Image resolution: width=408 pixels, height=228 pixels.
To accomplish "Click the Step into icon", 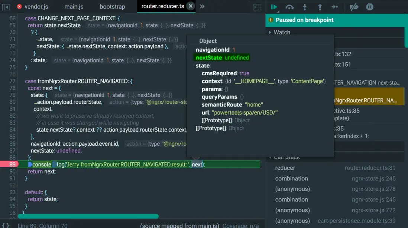I will 305,7.
